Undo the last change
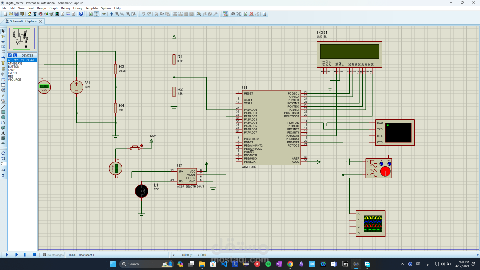This screenshot has width=480, height=270. tap(143, 14)
